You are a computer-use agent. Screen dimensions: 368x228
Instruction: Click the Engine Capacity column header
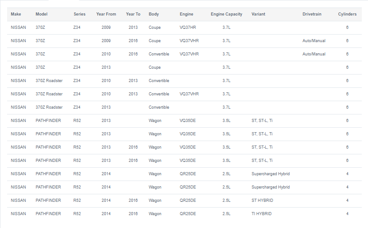coord(227,14)
